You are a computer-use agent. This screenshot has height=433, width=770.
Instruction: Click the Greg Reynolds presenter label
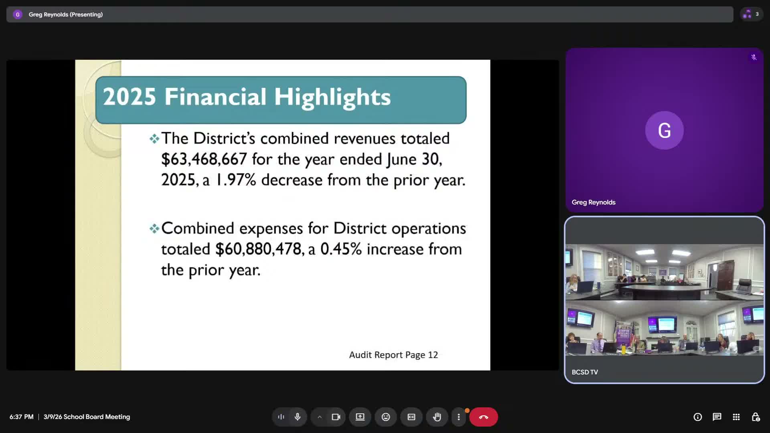[66, 14]
